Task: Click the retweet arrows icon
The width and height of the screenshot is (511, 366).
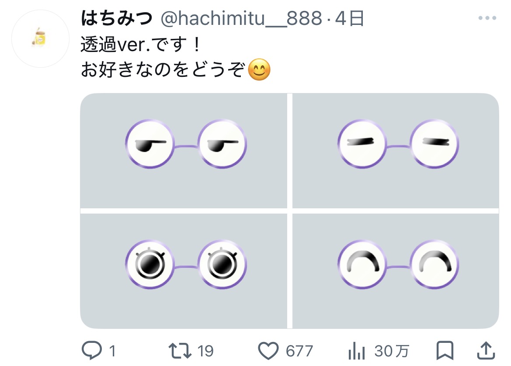Action: point(180,350)
